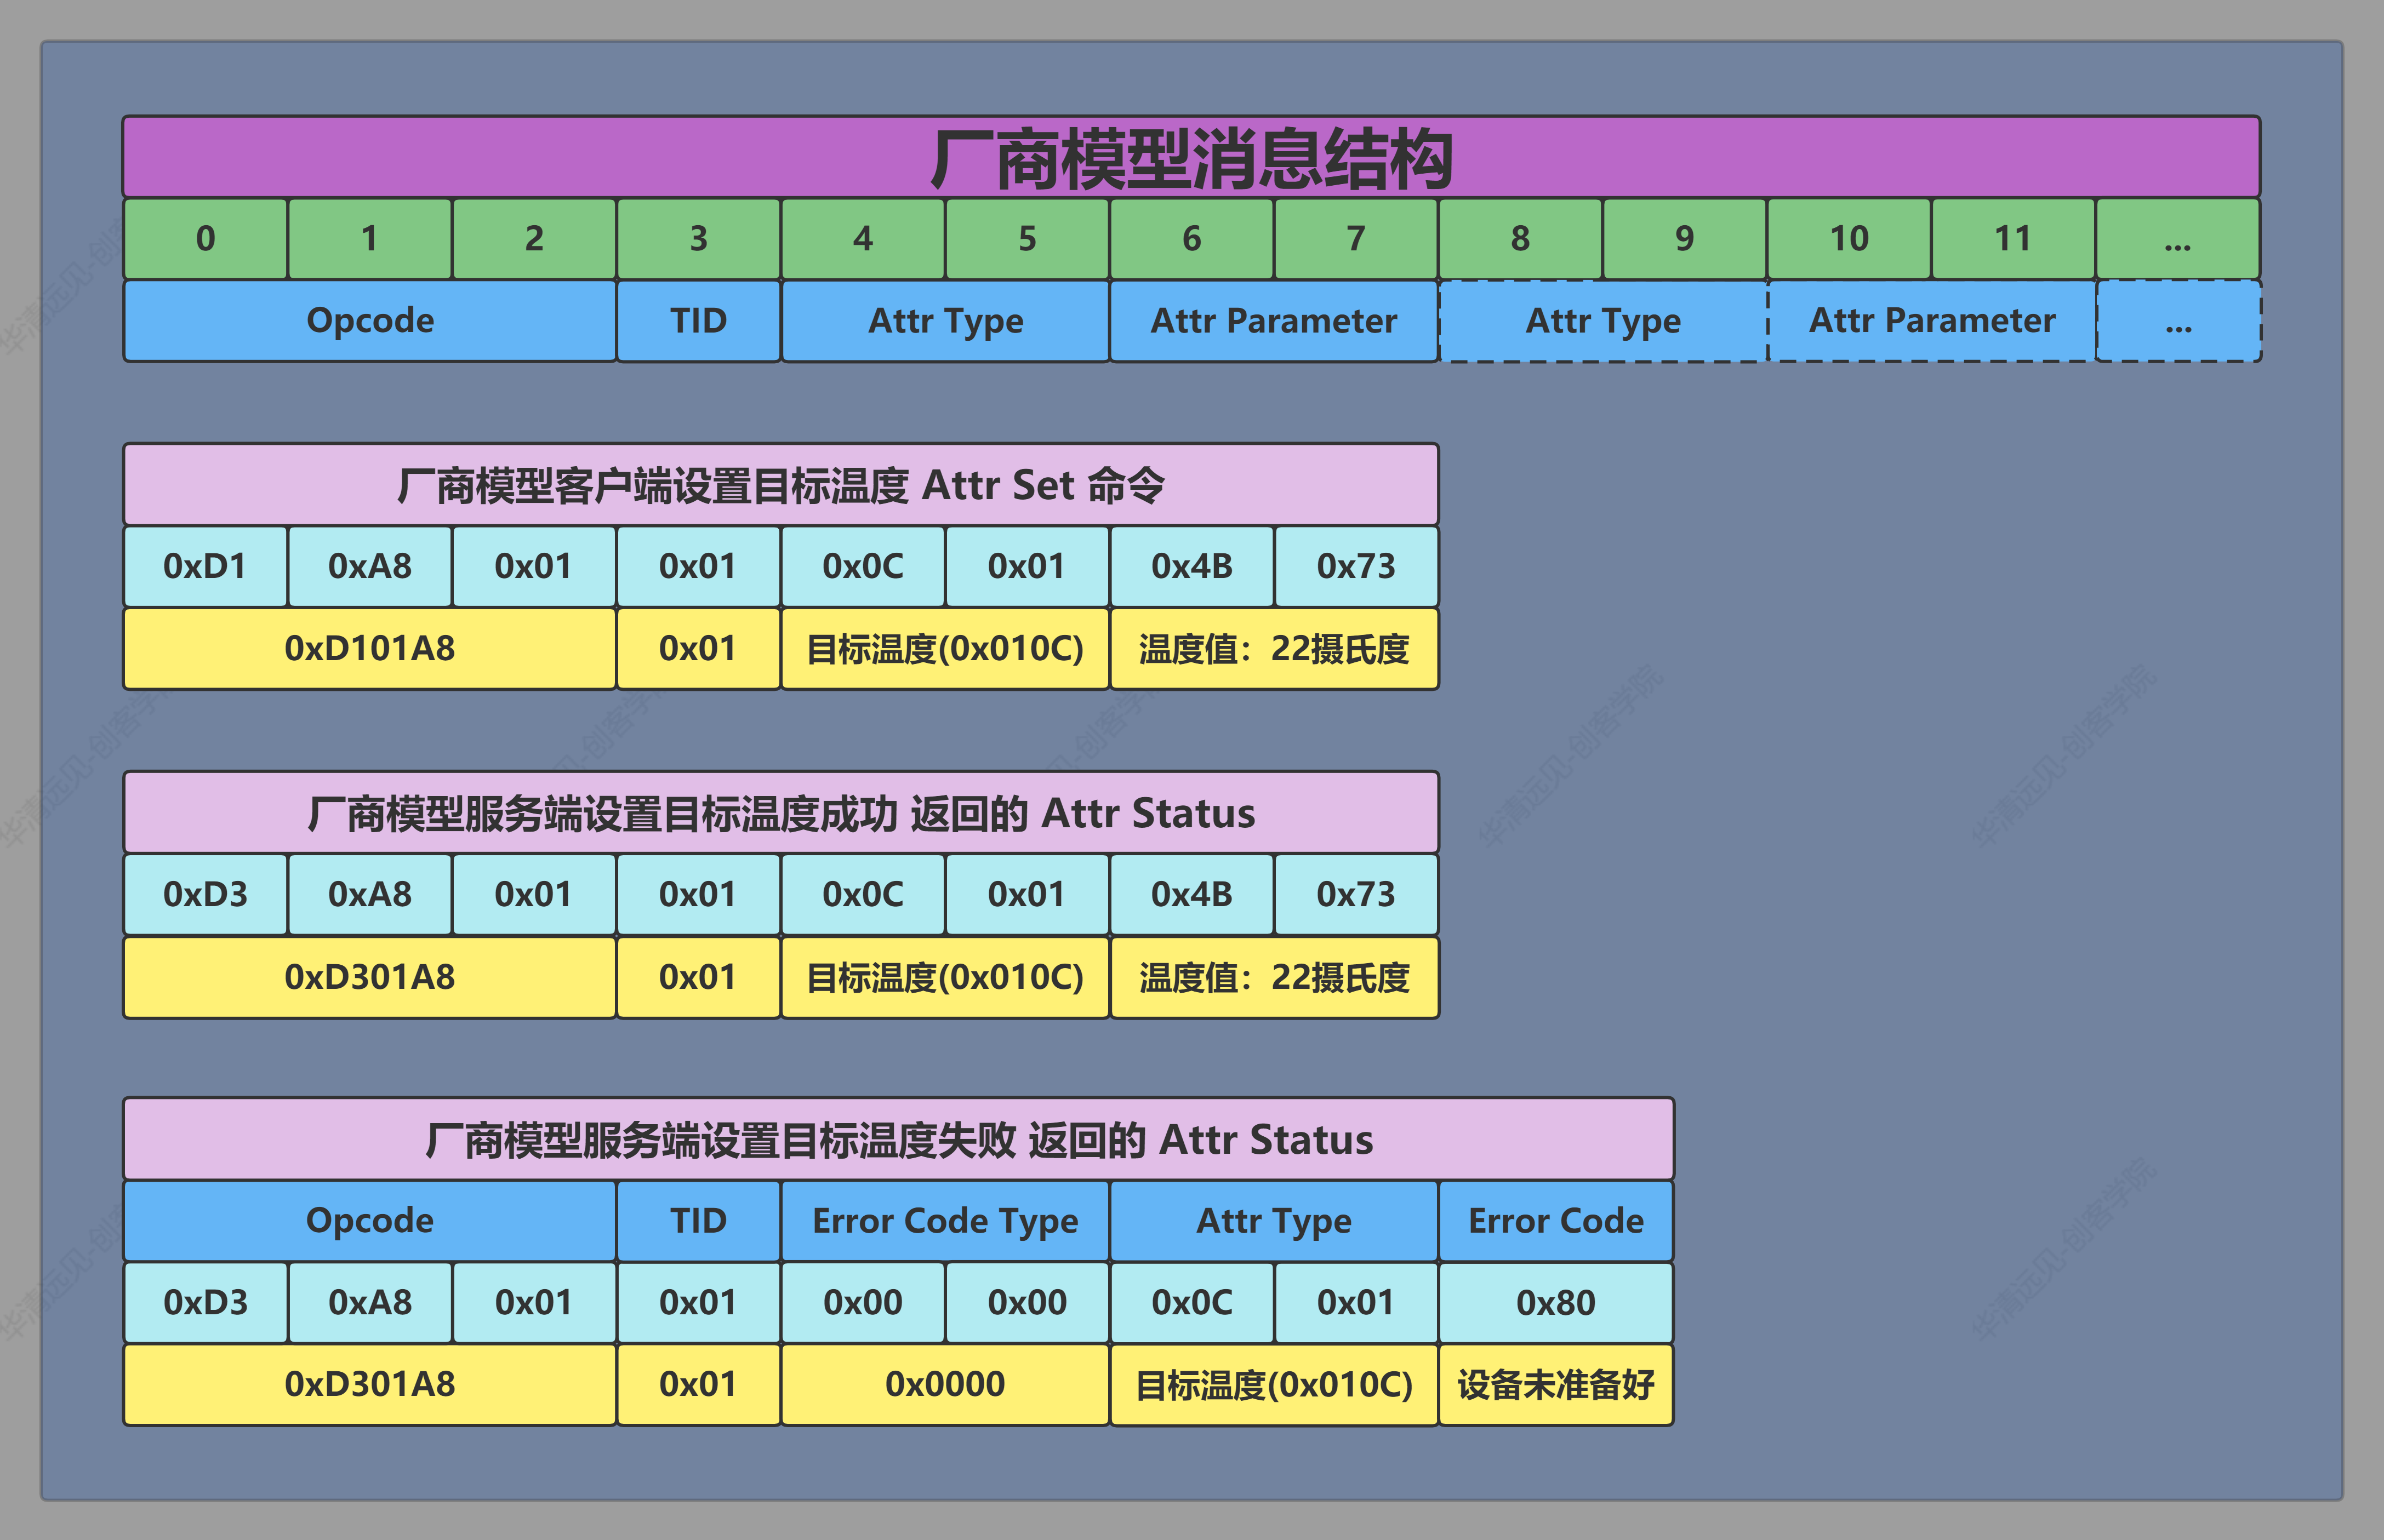The width and height of the screenshot is (2384, 1540).
Task: Click the 设置目标温度失败 pink header
Action: (x=898, y=1139)
